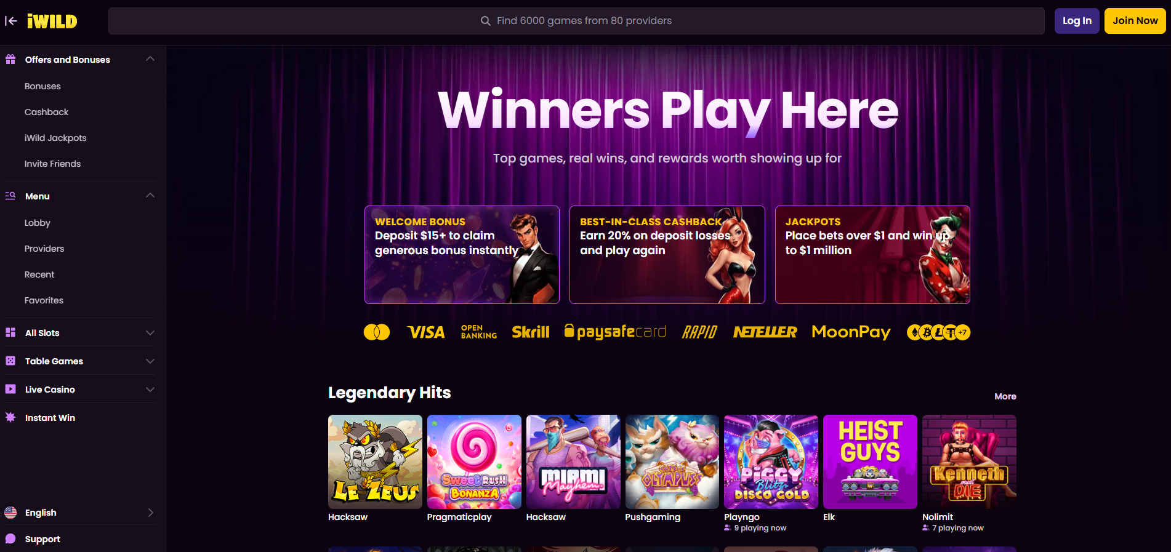Expand the Live Casino chevron
This screenshot has width=1171, height=552.
[150, 390]
